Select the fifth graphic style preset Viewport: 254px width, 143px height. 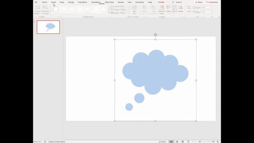(x=87, y=10)
